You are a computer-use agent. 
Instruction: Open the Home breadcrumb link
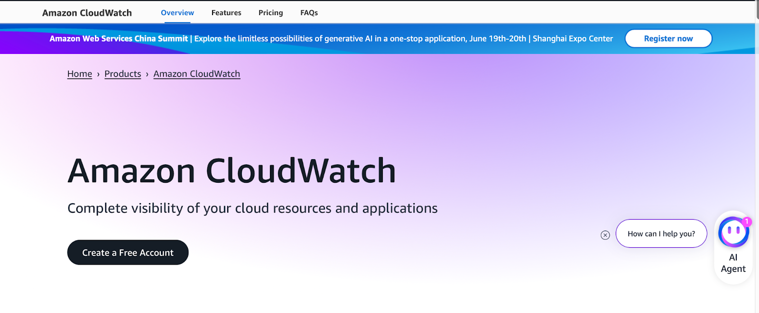[80, 74]
